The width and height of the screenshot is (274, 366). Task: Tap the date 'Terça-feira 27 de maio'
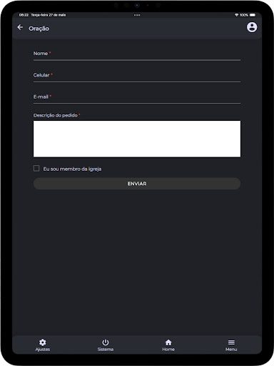(x=49, y=15)
